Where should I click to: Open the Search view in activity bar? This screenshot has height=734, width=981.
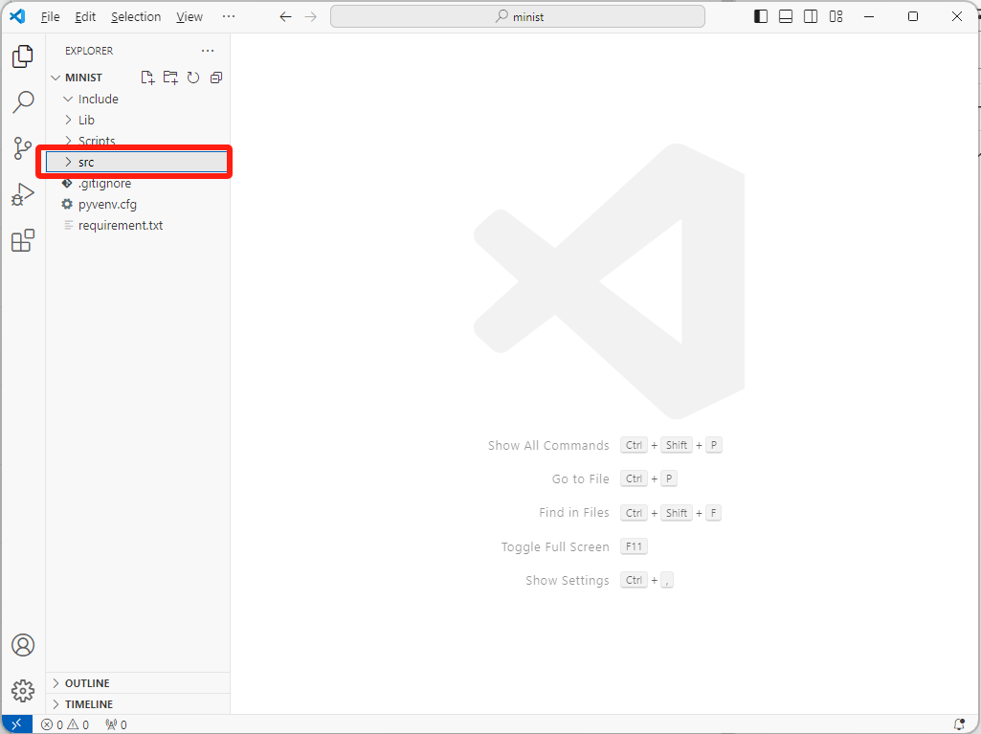click(23, 102)
